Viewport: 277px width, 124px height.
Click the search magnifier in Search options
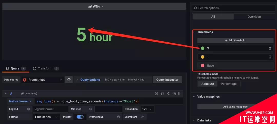point(195,8)
